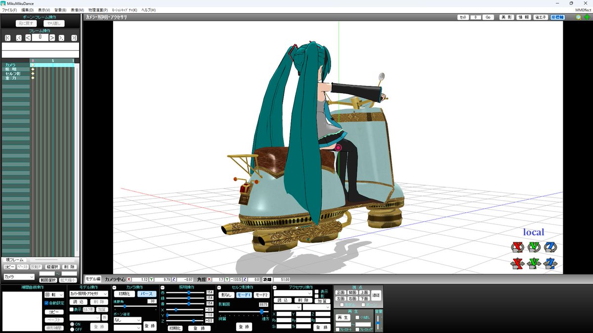Viewport: 593px width, 333px height.
Task: Go to previous keyframe button
Action: tap(19, 37)
